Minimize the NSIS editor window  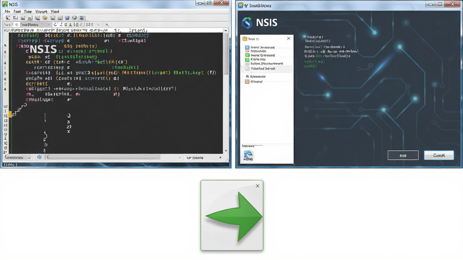coord(200,3)
